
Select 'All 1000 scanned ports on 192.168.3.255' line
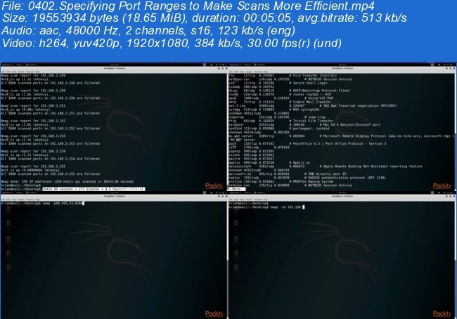click(50, 174)
